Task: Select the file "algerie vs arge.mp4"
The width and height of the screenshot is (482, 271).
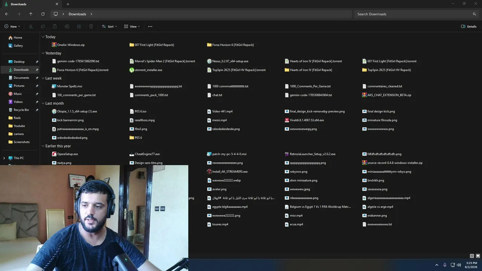Action: pos(378,207)
